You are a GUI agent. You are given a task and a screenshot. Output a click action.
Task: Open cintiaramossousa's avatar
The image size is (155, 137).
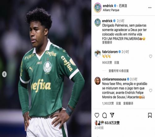[x=98, y=81]
